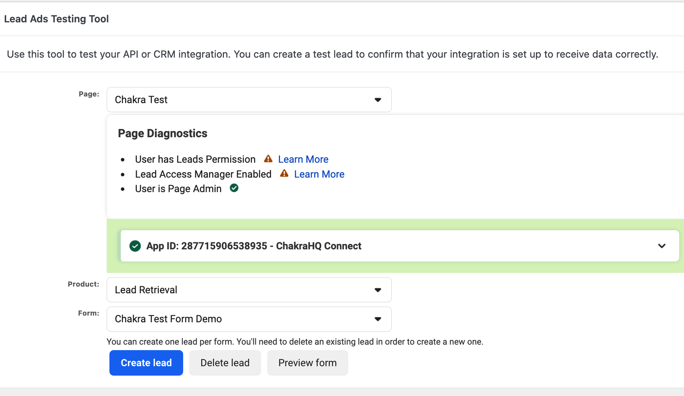
Task: Open the Form dropdown showing Chakra Test Form Demo
Action: (x=249, y=319)
